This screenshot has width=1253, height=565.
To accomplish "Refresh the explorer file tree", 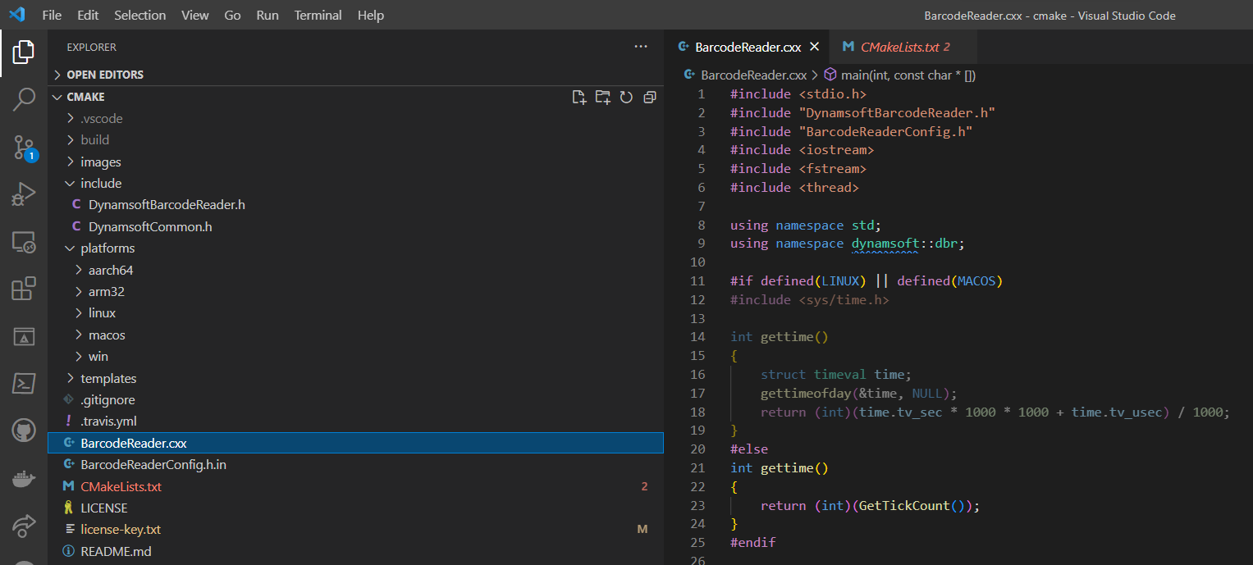I will (x=626, y=97).
